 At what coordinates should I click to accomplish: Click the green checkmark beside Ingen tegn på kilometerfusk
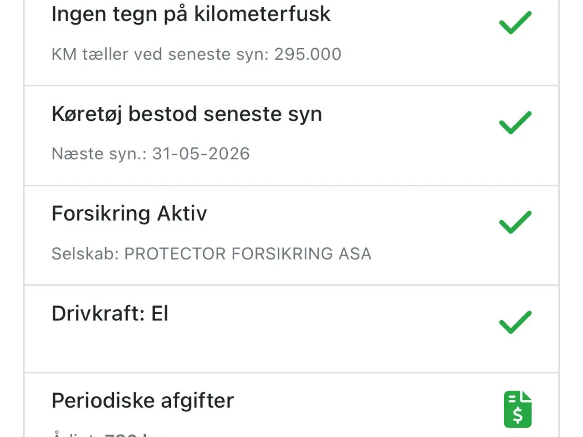(515, 23)
